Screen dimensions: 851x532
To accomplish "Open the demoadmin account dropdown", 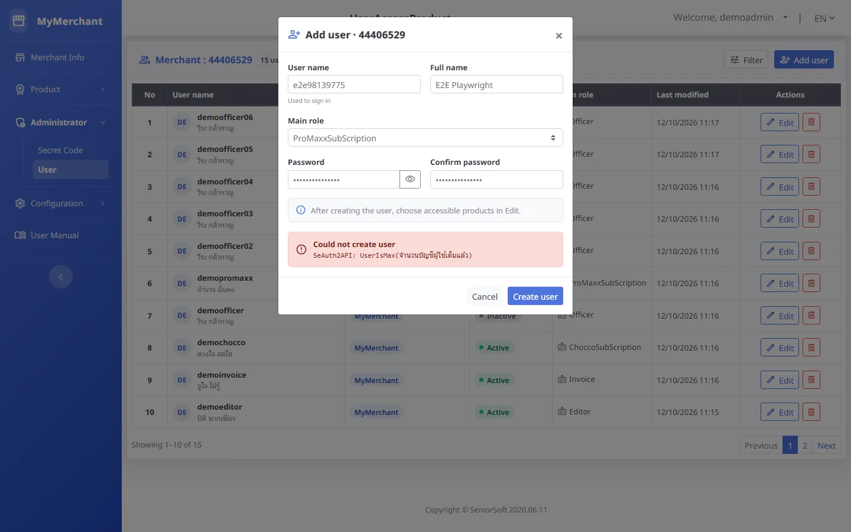I will [730, 18].
